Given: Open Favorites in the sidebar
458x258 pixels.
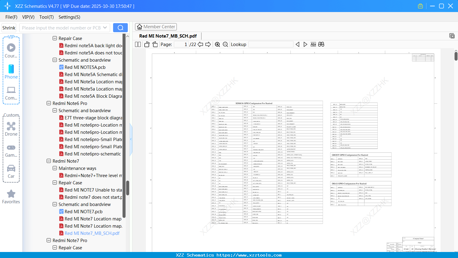Looking at the screenshot, I should (11, 197).
